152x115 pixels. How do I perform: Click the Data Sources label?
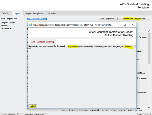[6, 29]
